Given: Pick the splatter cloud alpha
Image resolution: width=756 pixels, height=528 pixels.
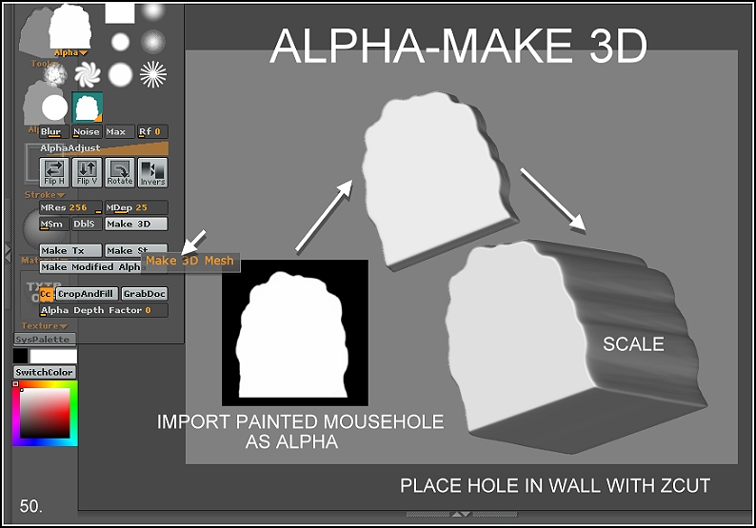Looking at the screenshot, I should coord(54,75).
